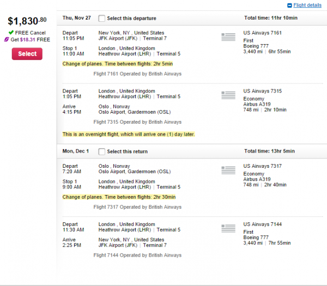327x286 pixels.
Task: Click the Thu, Nov 27 departure header
Action: click(x=76, y=18)
